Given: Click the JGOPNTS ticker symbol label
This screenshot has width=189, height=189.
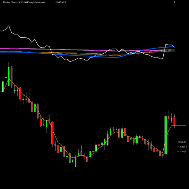Looking at the screenshot, I should tap(60, 2).
